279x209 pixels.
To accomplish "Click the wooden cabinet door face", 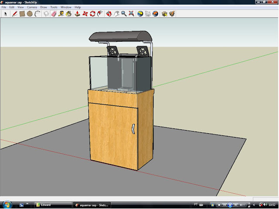I will pyautogui.click(x=113, y=136).
